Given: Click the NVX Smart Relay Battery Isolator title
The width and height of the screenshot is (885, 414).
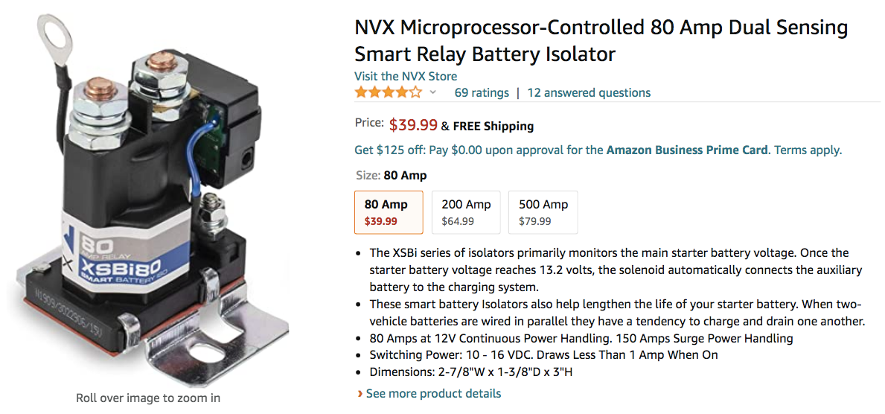Looking at the screenshot, I should pyautogui.click(x=601, y=41).
